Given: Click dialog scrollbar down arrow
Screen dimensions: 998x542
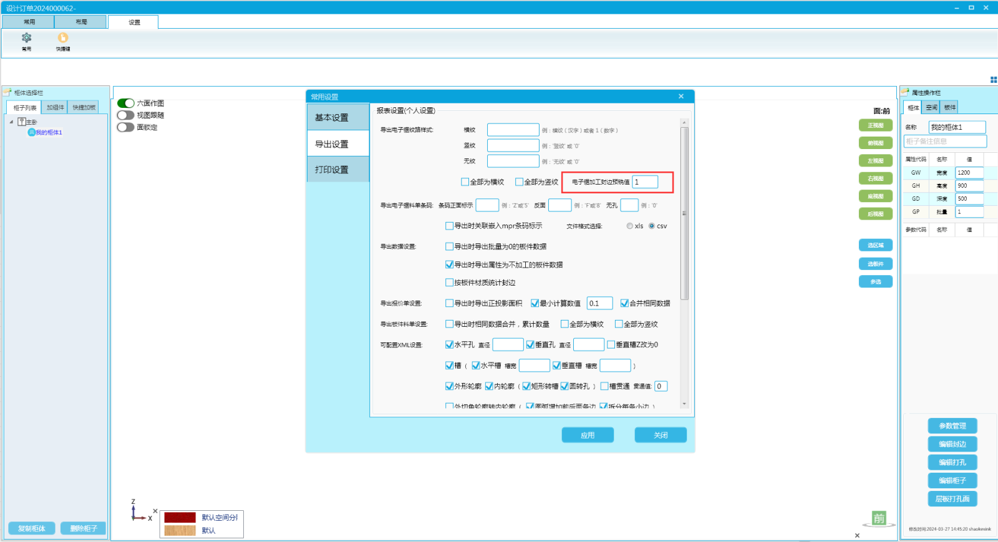Looking at the screenshot, I should coord(684,404).
